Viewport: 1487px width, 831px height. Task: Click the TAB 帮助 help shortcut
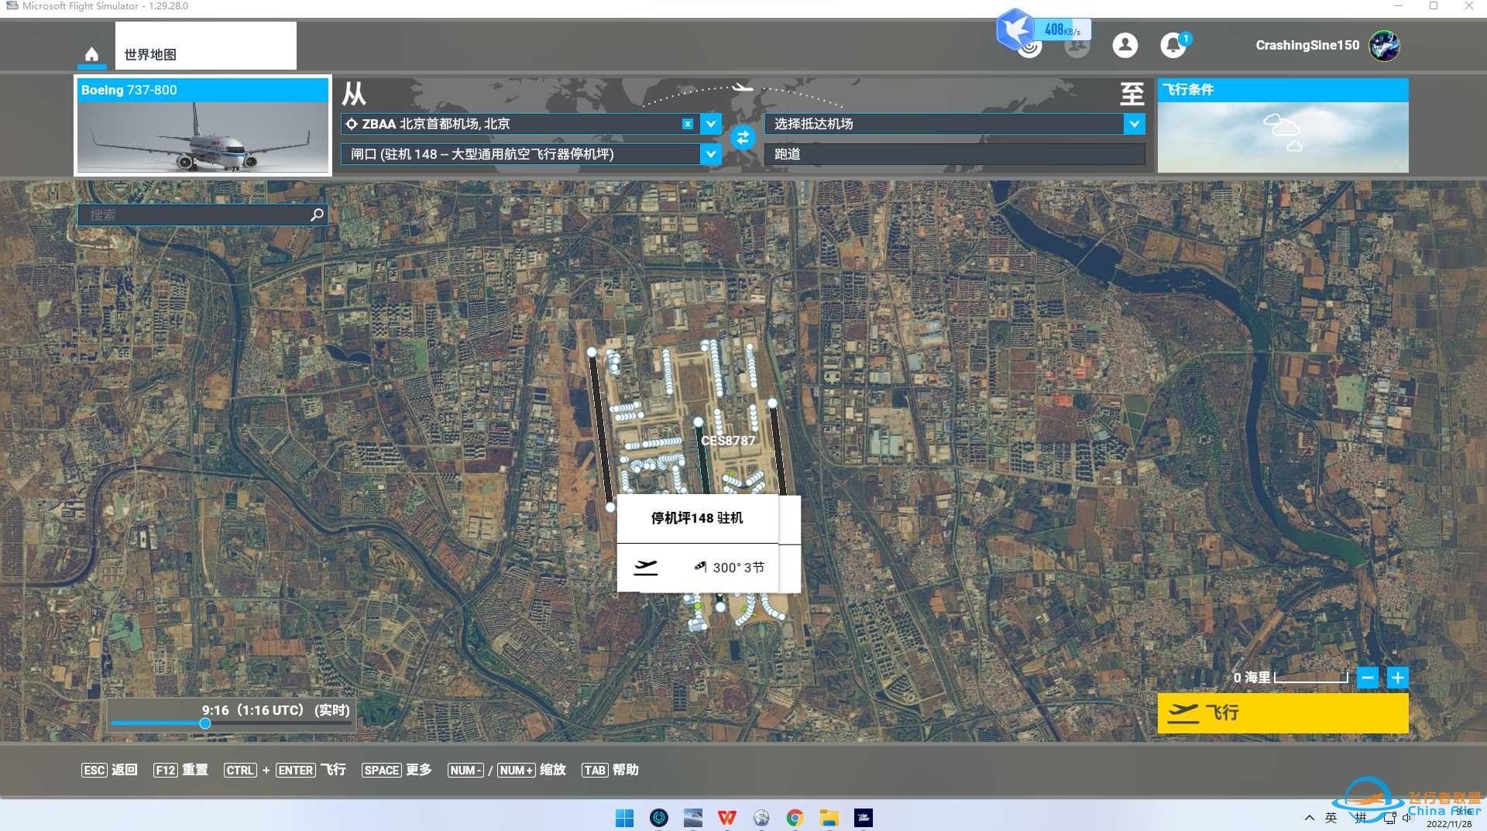610,770
